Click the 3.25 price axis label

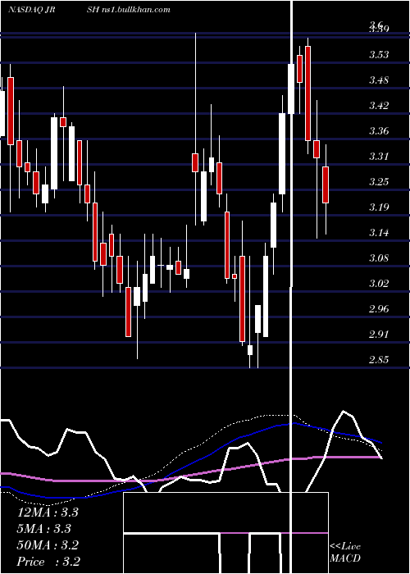pos(379,182)
